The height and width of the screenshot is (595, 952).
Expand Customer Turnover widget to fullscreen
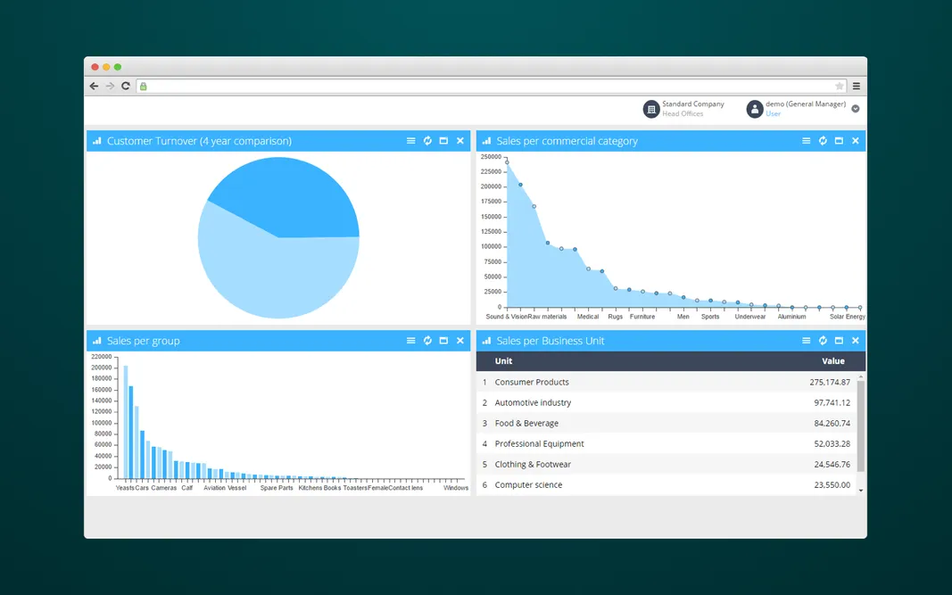(x=443, y=140)
